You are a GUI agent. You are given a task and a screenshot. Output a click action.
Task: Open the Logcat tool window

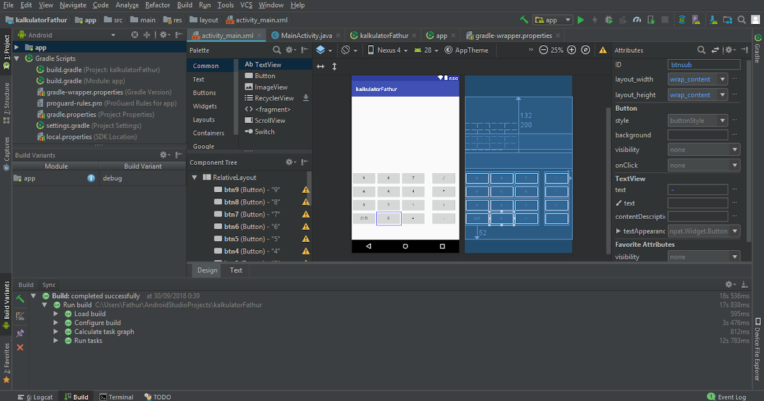(x=39, y=397)
